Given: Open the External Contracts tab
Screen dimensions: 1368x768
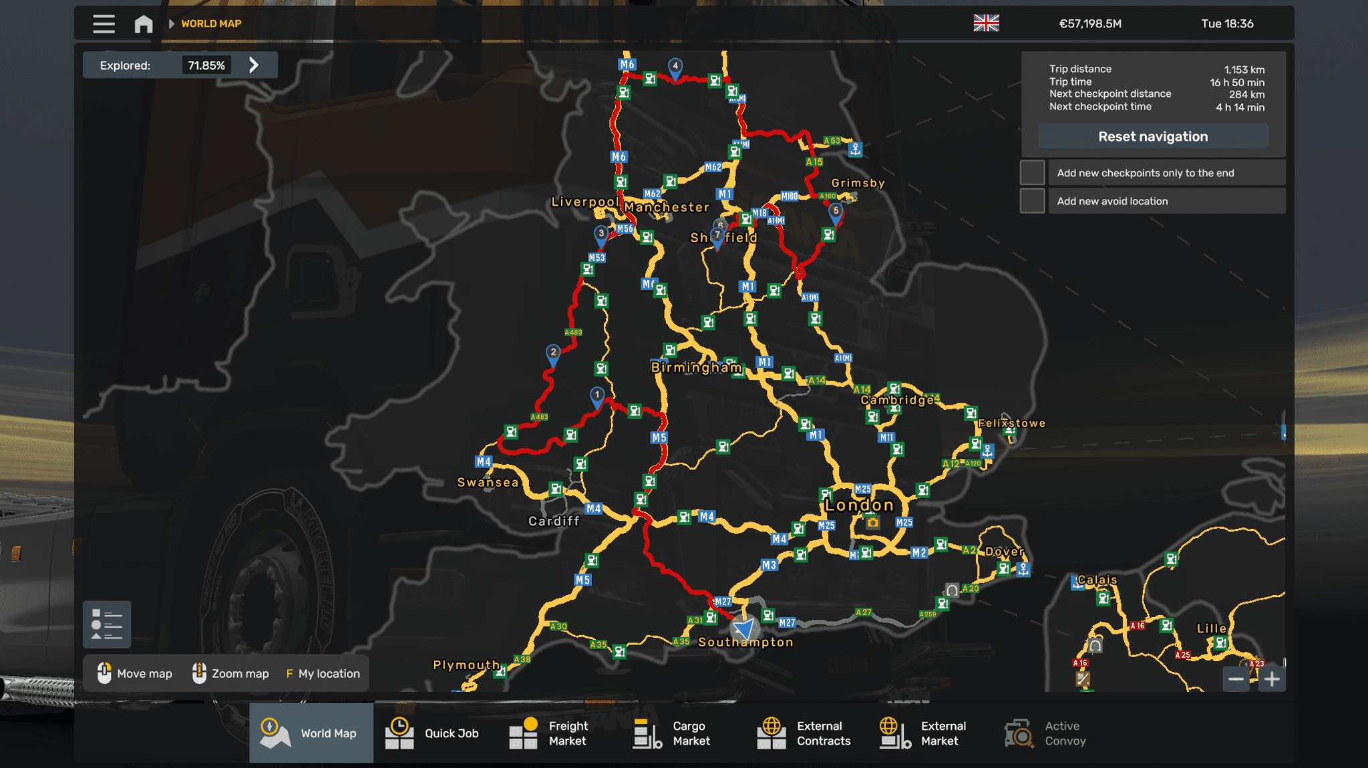Looking at the screenshot, I should tap(804, 733).
